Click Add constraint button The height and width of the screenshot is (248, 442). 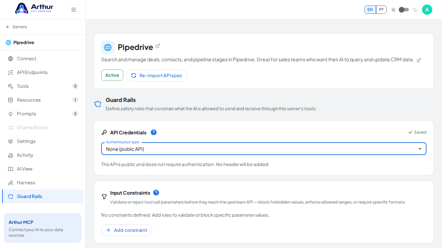[127, 230]
